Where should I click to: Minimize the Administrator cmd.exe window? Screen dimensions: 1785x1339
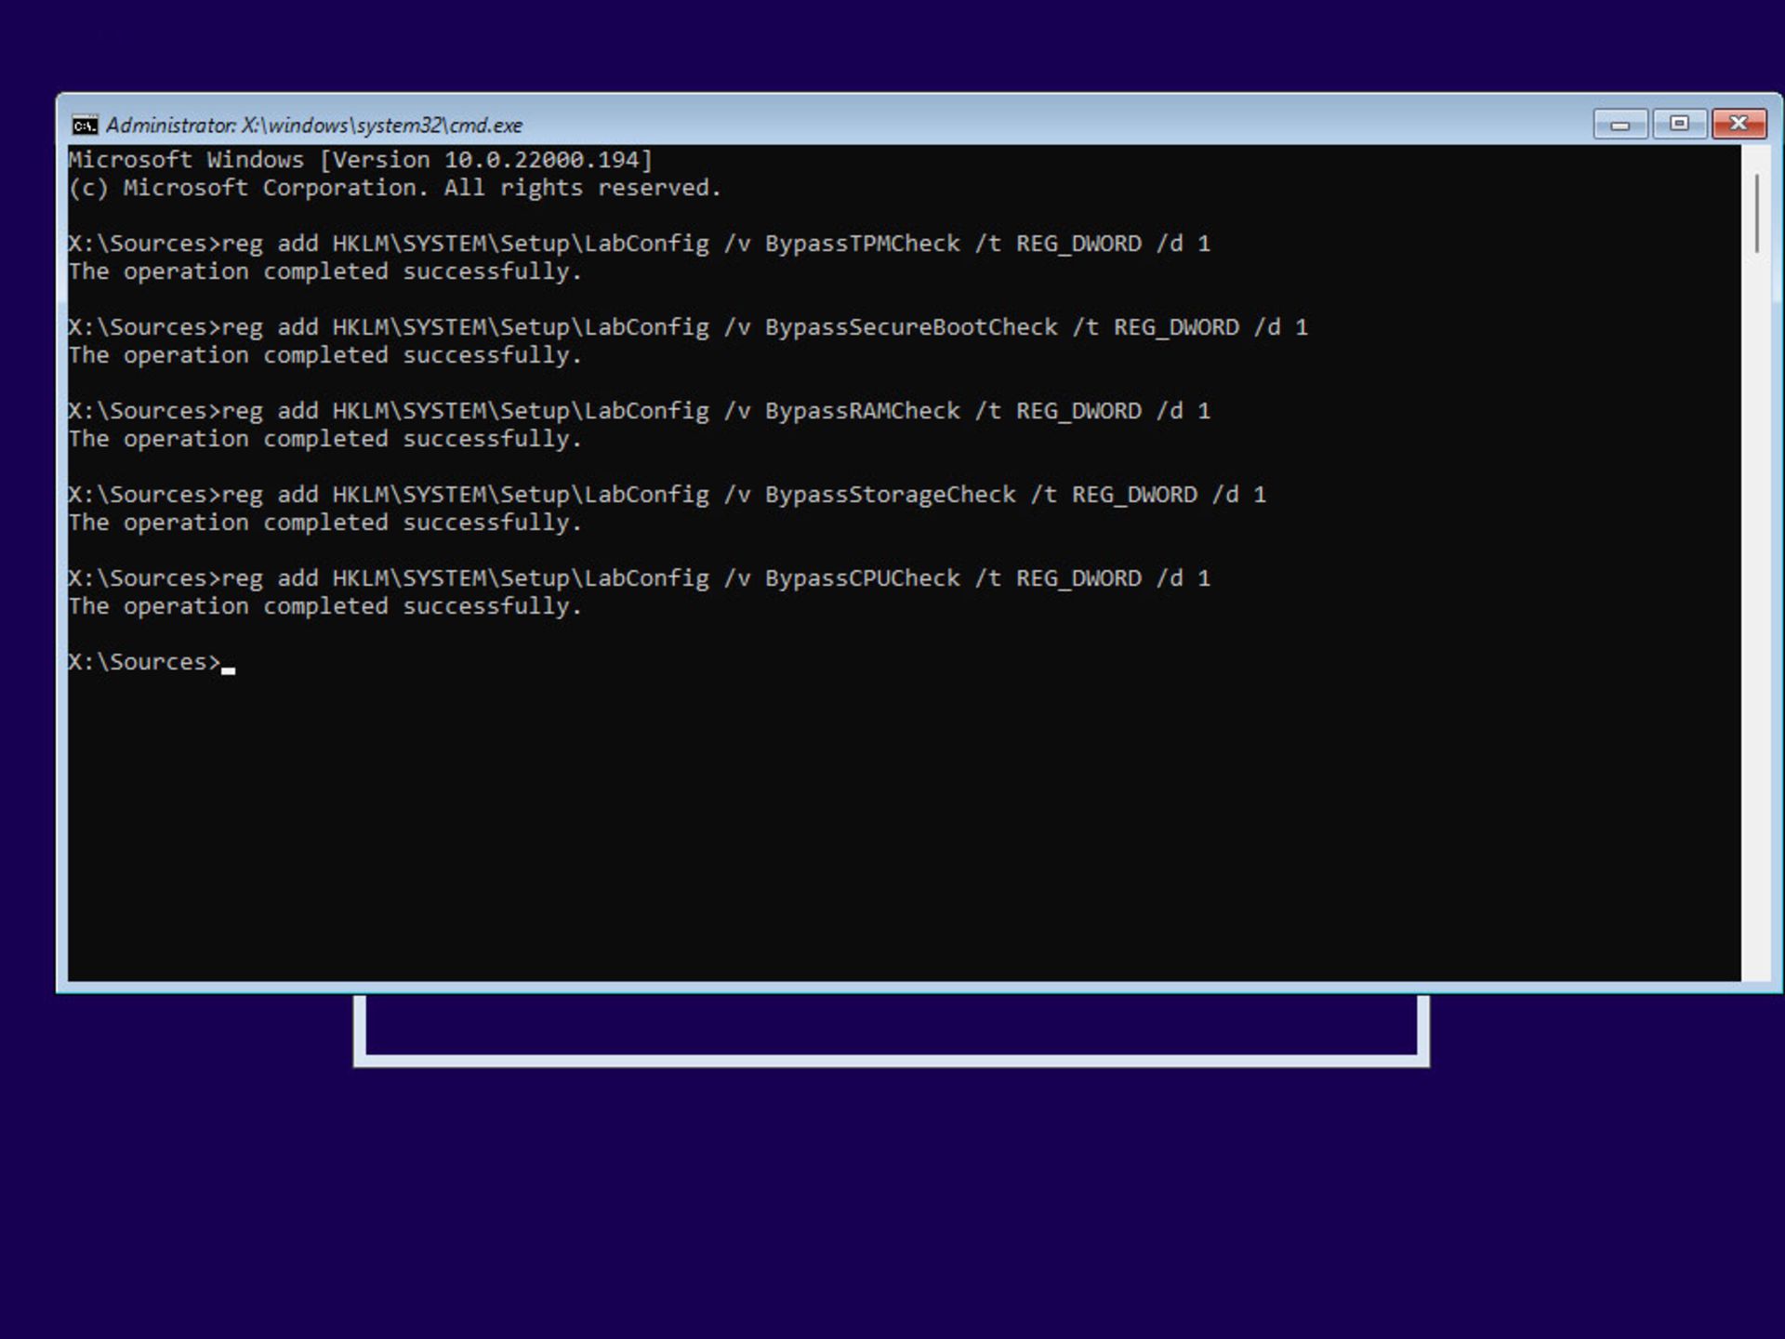point(1620,124)
